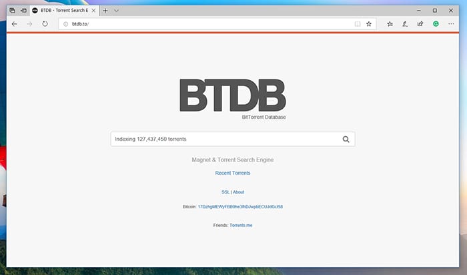This screenshot has height=275, width=467.
Task: Click the magnifier search button
Action: (x=346, y=139)
